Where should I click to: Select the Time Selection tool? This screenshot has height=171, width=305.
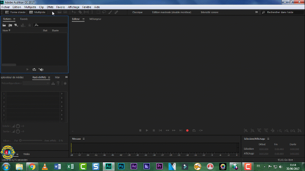pyautogui.click(x=92, y=12)
